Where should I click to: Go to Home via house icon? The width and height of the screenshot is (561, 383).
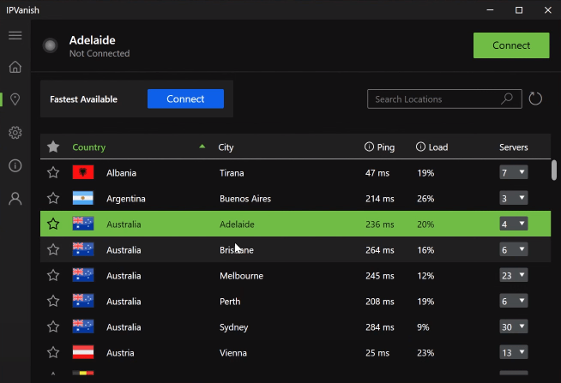point(15,67)
